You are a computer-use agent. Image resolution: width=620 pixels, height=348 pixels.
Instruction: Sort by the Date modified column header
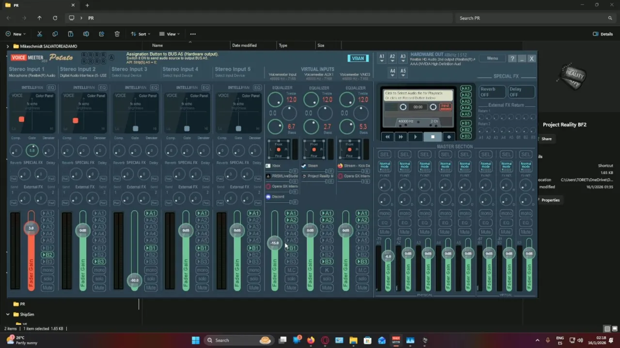(244, 45)
